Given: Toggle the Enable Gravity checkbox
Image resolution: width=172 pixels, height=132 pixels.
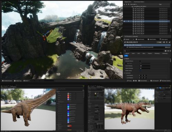Looking at the screenshot, I should (140, 71).
